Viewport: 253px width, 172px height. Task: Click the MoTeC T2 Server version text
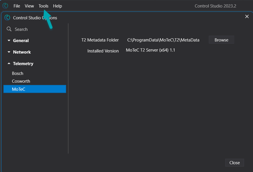pos(150,50)
